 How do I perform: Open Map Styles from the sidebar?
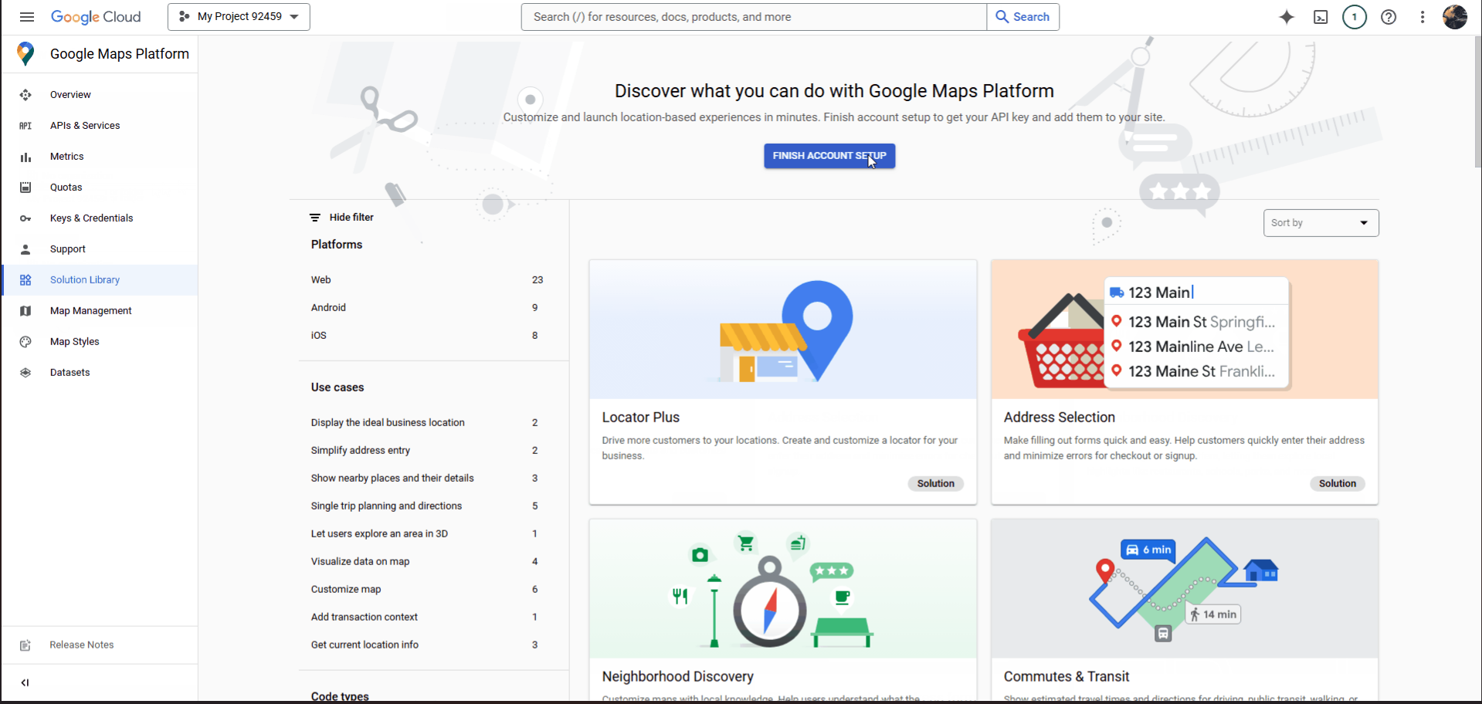[74, 342]
